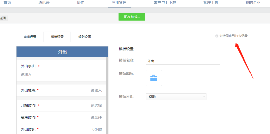This screenshot has height=134, width=270.
Task: Open 客户与上下游 in the top navigation
Action: 165,3
